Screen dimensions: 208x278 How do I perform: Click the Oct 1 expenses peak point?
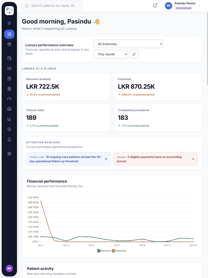point(41,201)
